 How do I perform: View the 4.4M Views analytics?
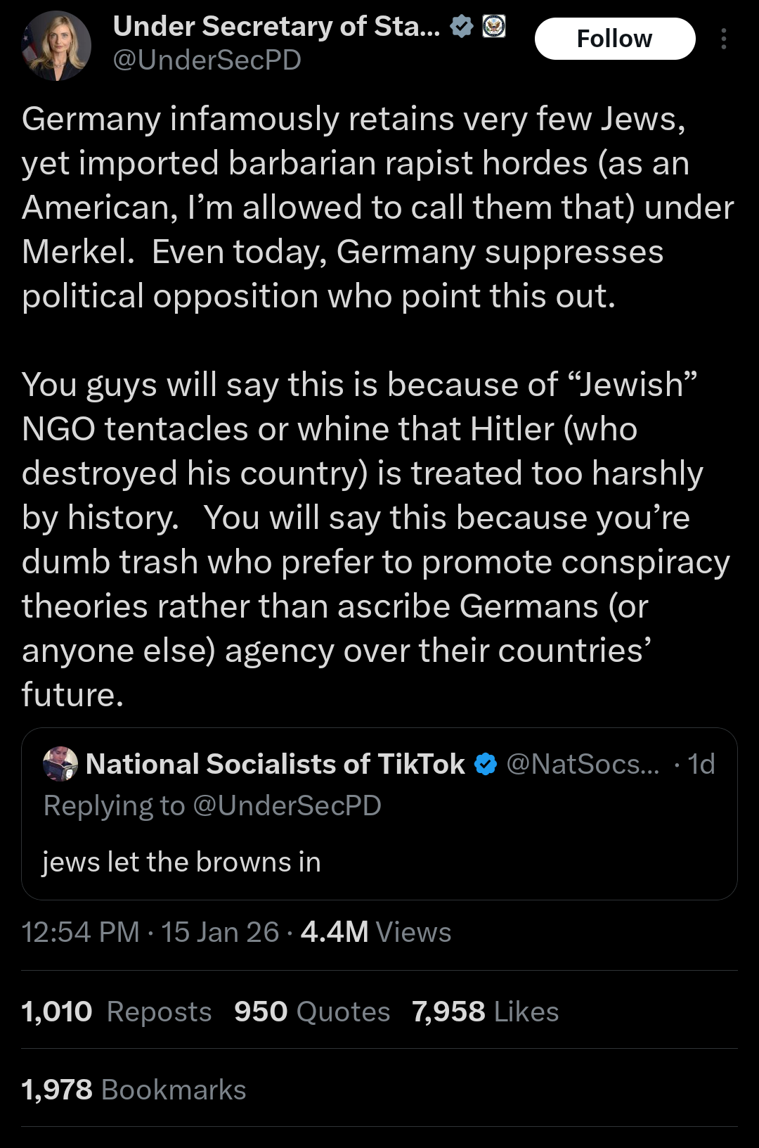[x=376, y=932]
